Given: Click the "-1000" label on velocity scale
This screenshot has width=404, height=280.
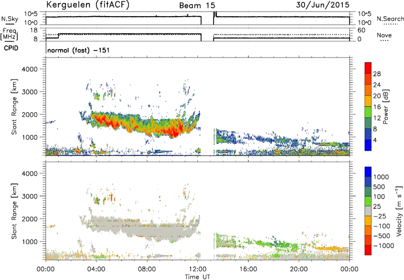Looking at the screenshot, I should point(383,246).
